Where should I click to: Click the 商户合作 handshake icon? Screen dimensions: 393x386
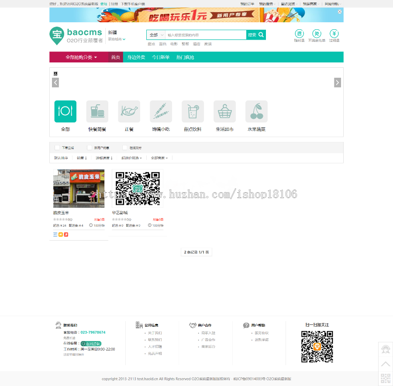click(193, 325)
